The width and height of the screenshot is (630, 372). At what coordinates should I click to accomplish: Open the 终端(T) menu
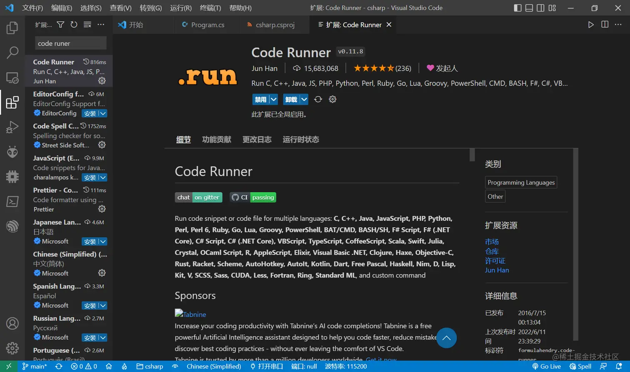click(x=210, y=8)
